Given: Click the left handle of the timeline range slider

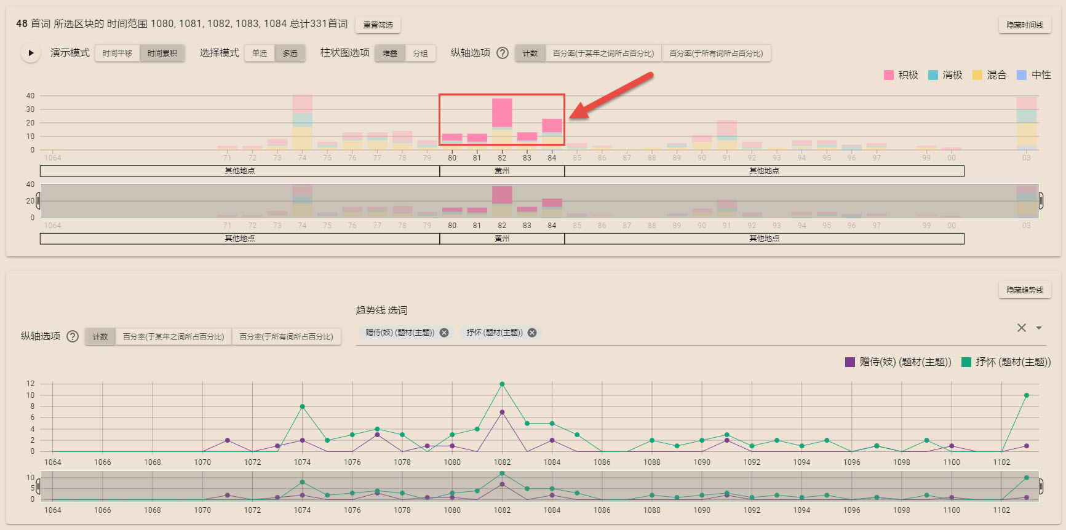Looking at the screenshot, I should click(38, 200).
